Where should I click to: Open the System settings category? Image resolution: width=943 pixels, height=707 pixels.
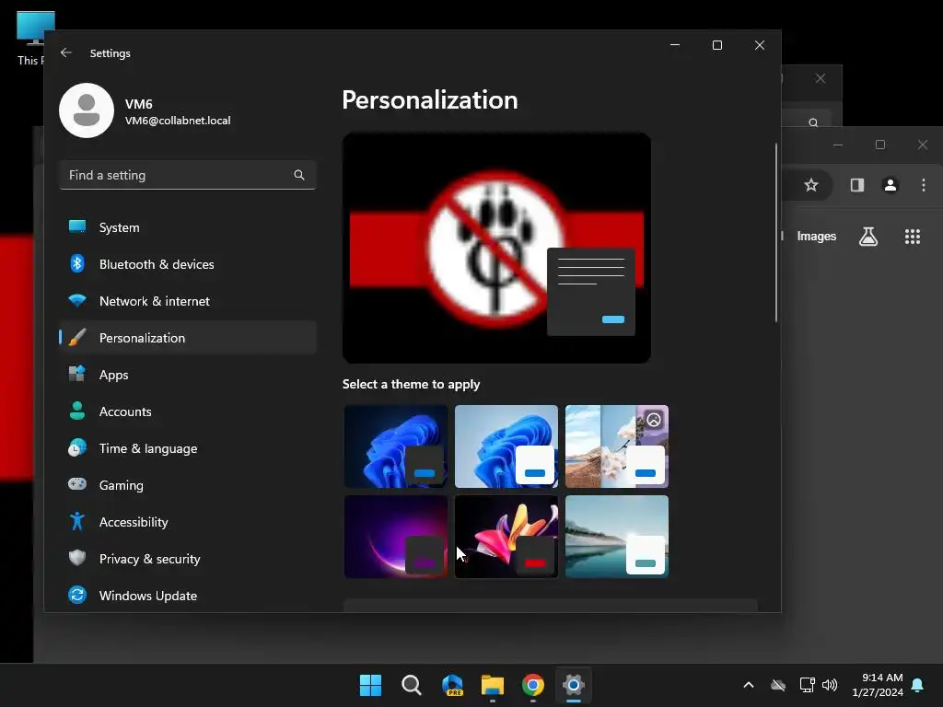click(x=188, y=227)
